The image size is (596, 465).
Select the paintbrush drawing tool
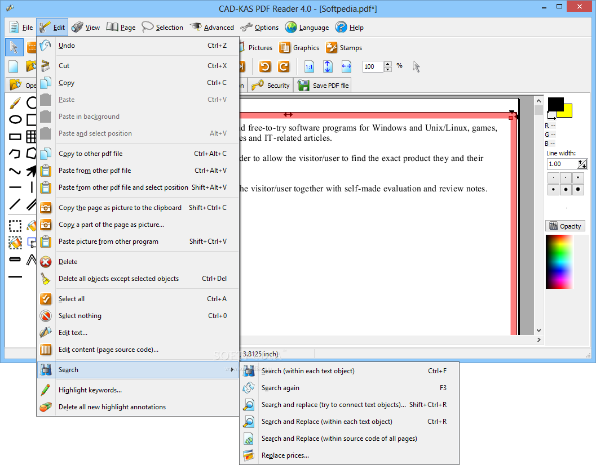click(15, 103)
